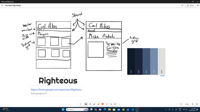The width and height of the screenshot is (200, 112).
Task: Open the shapes tool
Action: tap(111, 104)
